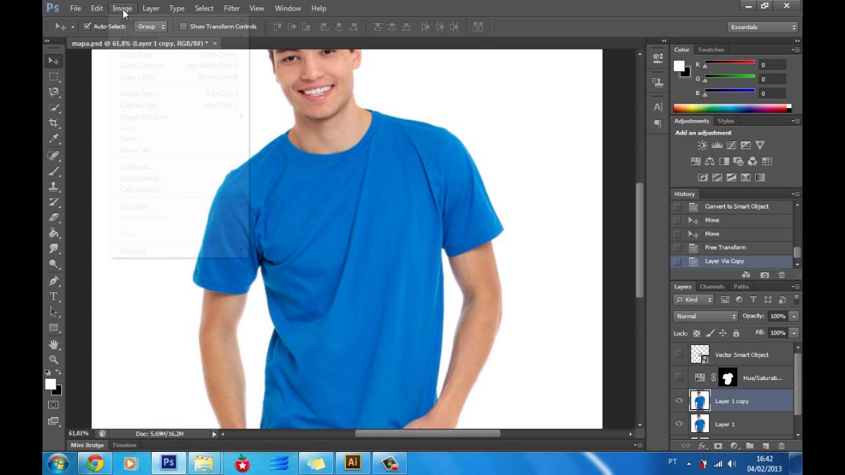
Task: Enable Show Transform Controls checkbox
Action: tap(183, 26)
